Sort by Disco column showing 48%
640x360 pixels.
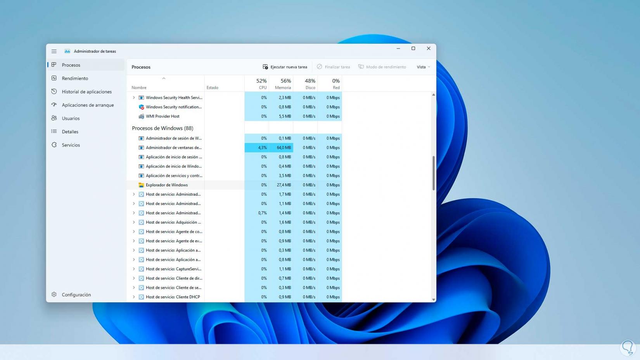pos(306,84)
